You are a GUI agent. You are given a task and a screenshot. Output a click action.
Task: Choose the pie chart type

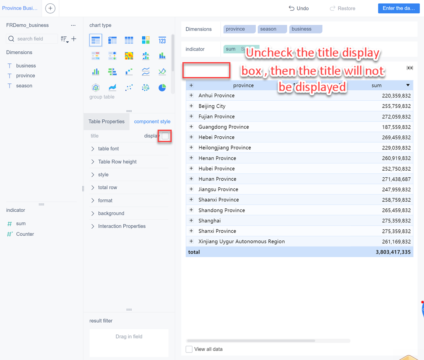[162, 87]
